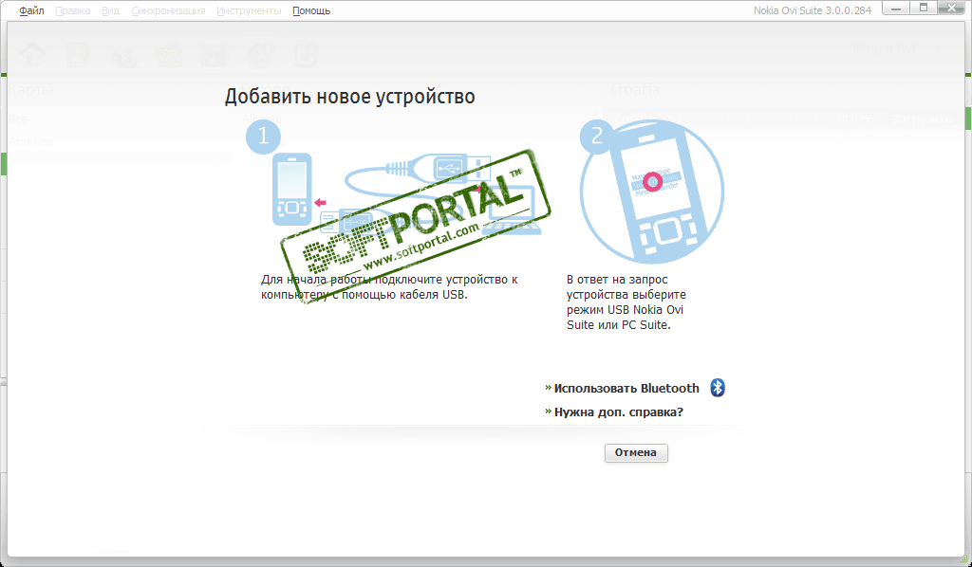This screenshot has width=972, height=567.
Task: Click the Добавить новое устройство heading
Action: pyautogui.click(x=349, y=97)
